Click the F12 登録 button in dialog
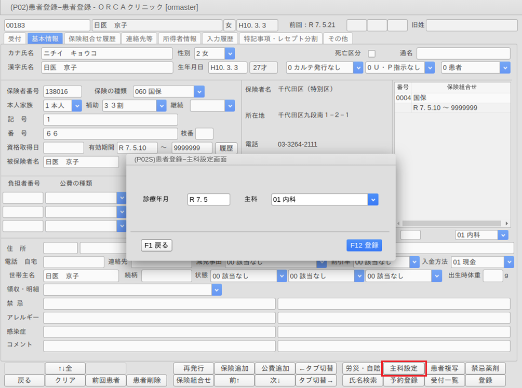This screenshot has height=388, width=522. pyautogui.click(x=364, y=245)
